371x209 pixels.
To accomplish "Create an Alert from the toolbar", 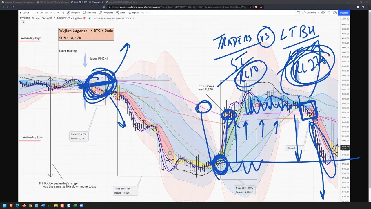I will coord(121,13).
